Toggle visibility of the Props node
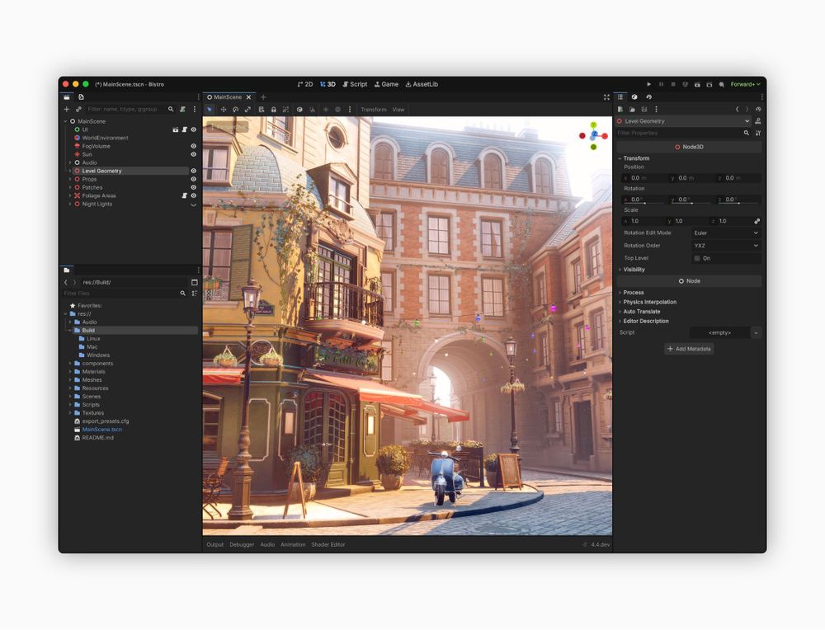 (194, 179)
